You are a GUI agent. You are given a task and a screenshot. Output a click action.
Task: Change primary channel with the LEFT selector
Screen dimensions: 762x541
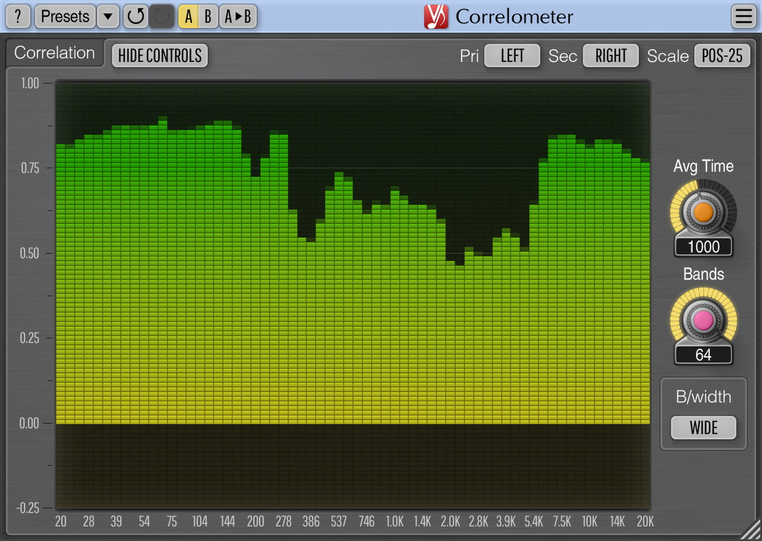(x=512, y=56)
